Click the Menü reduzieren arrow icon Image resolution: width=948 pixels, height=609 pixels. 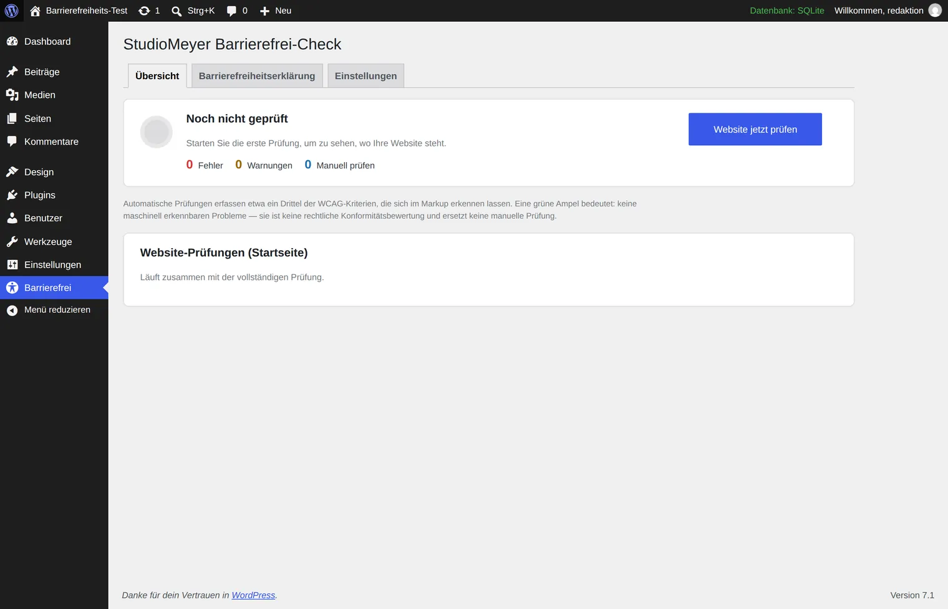(x=12, y=310)
